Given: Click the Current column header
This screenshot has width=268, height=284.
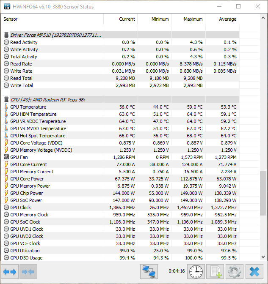Looking at the screenshot, I should pyautogui.click(x=121, y=19).
